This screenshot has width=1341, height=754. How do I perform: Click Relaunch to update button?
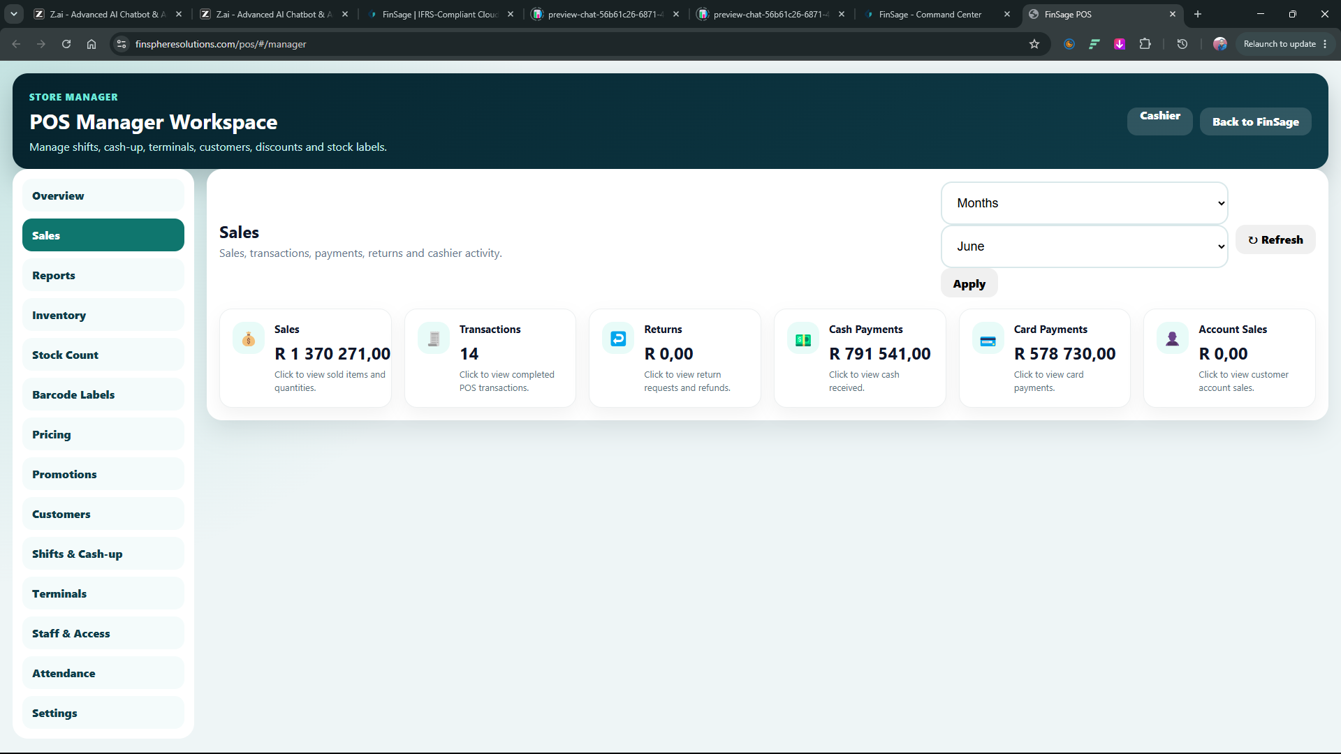[1285, 44]
